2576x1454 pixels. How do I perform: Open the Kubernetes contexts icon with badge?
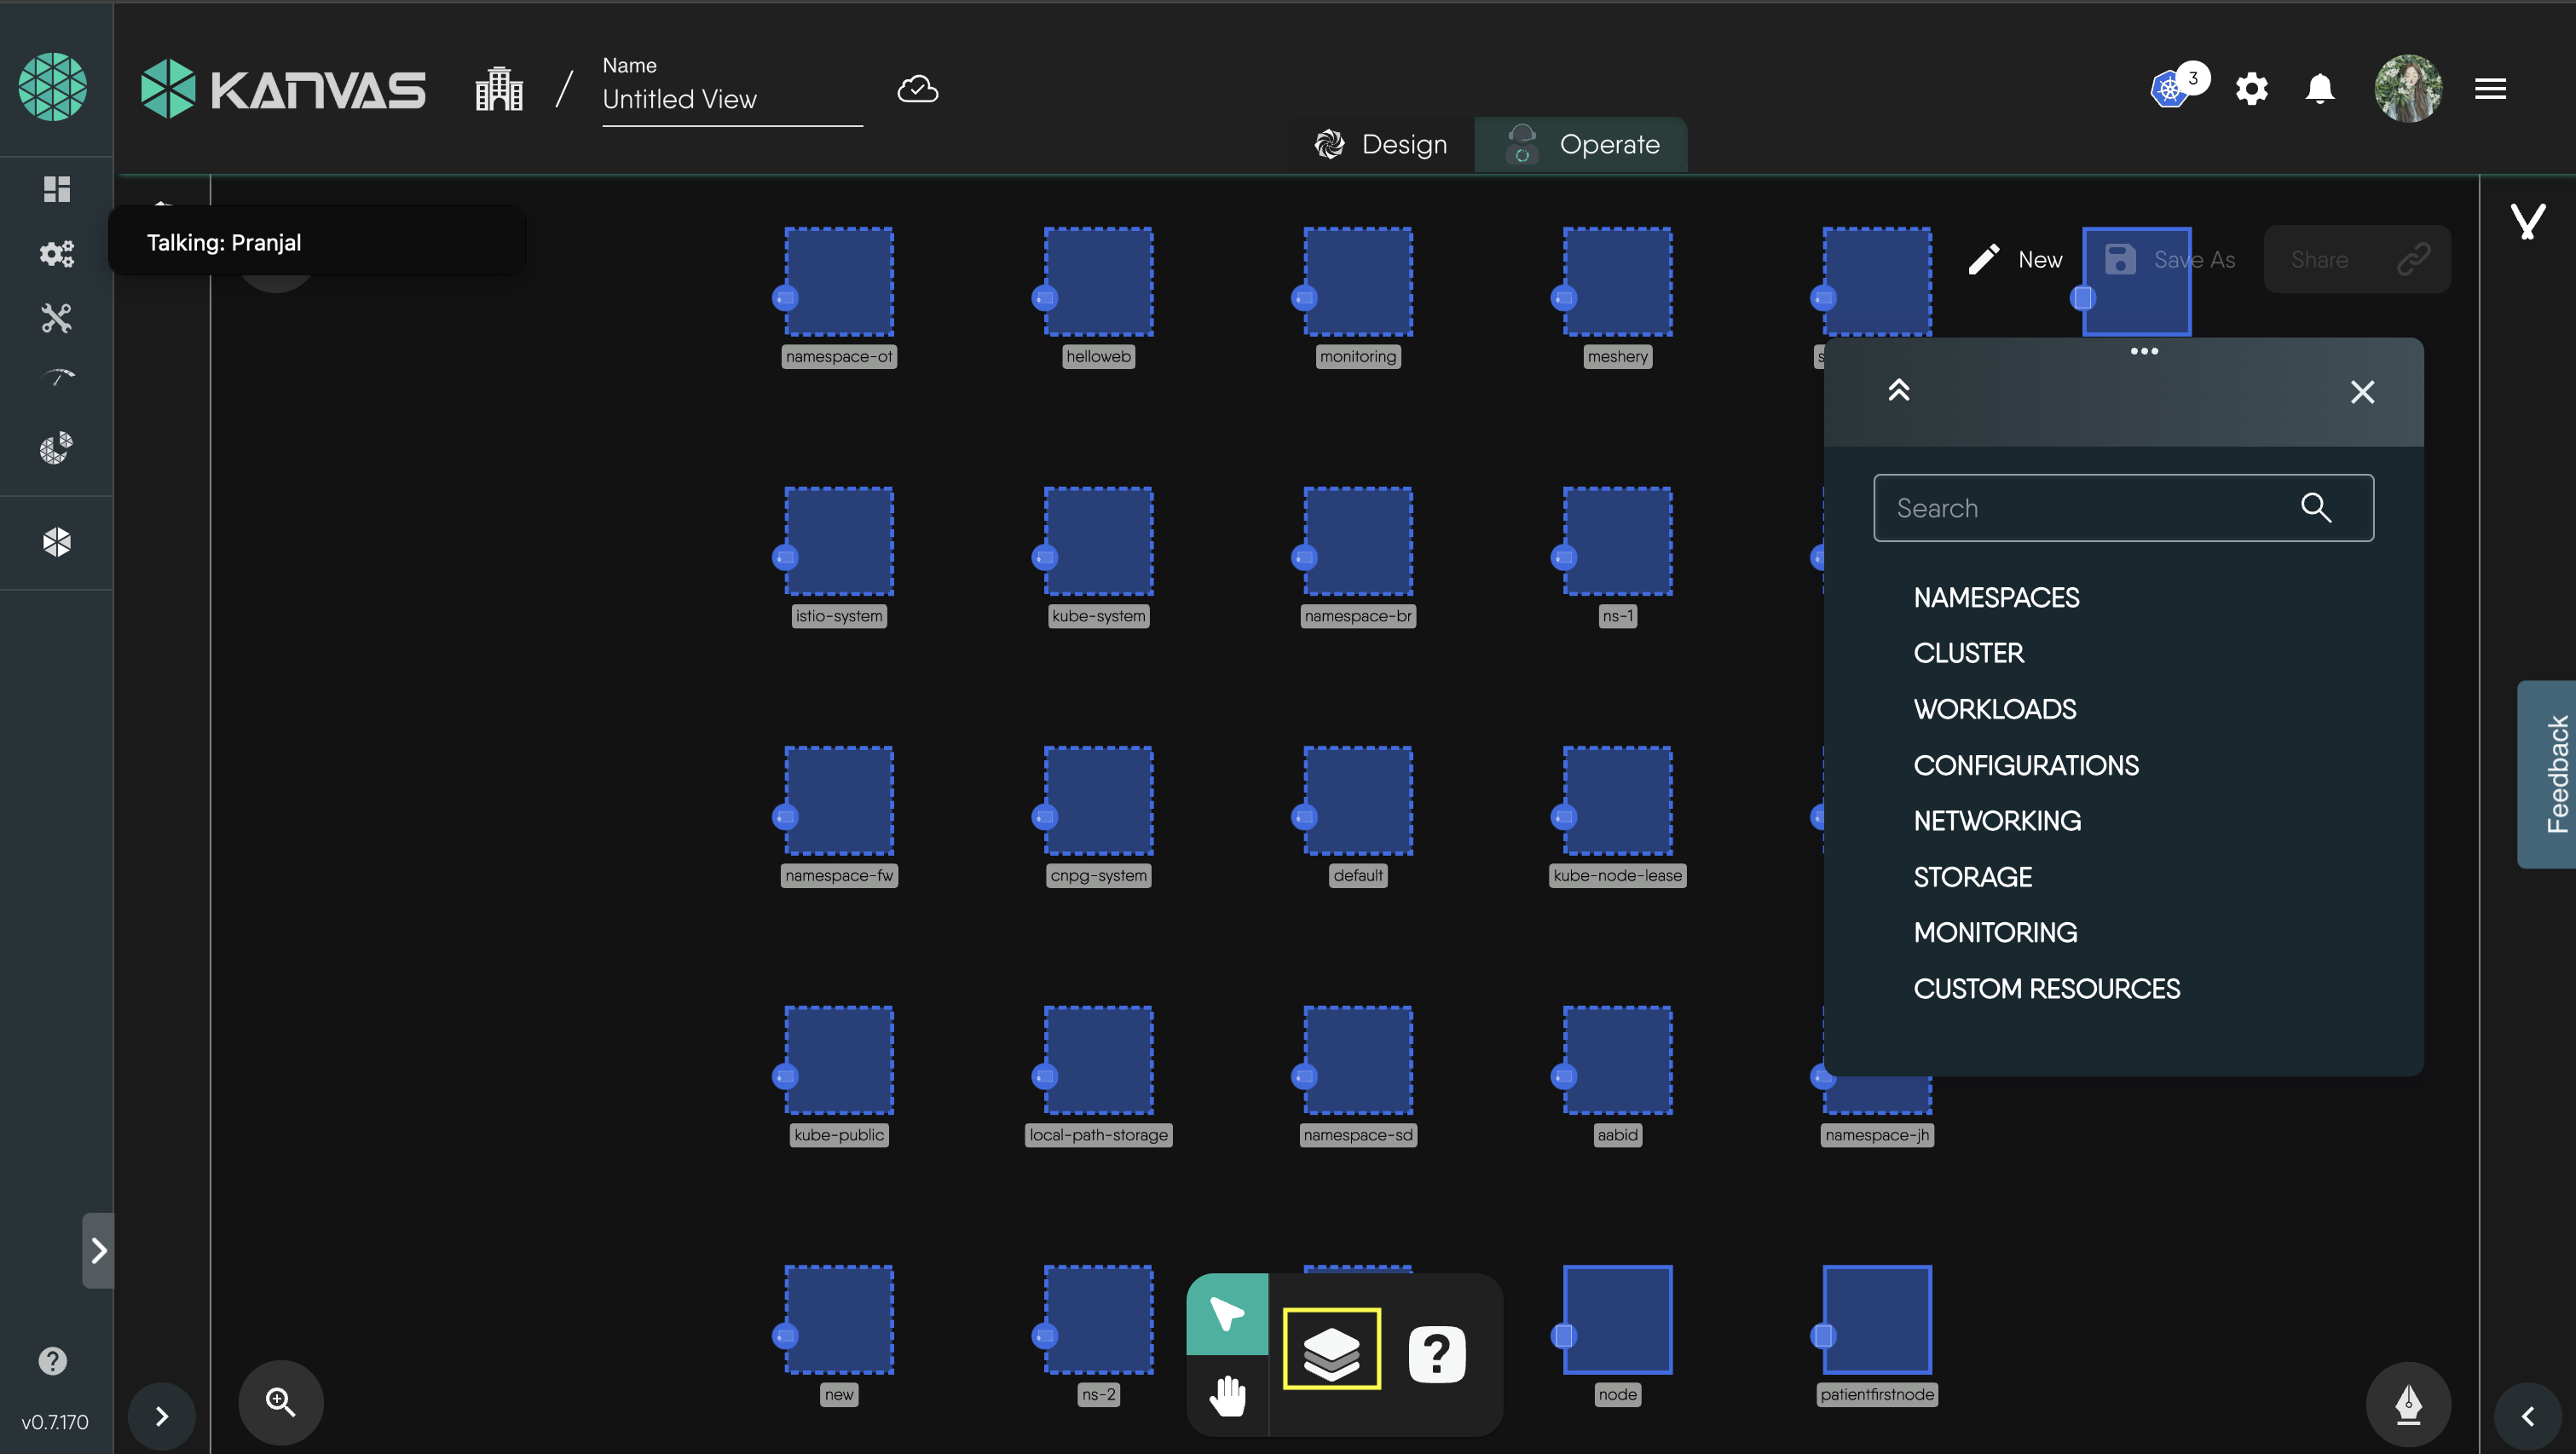(x=2170, y=90)
